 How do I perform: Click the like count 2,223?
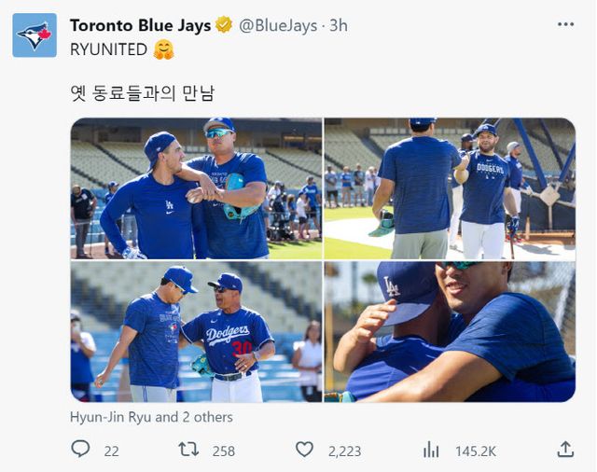tap(343, 451)
